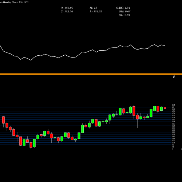Click the 111 price axis label

click(173, 139)
